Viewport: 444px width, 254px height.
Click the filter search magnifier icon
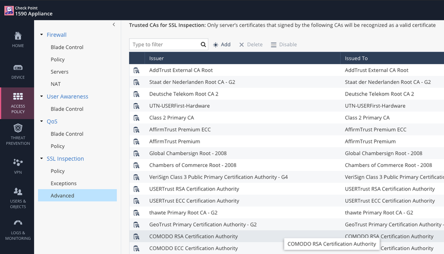tap(203, 44)
